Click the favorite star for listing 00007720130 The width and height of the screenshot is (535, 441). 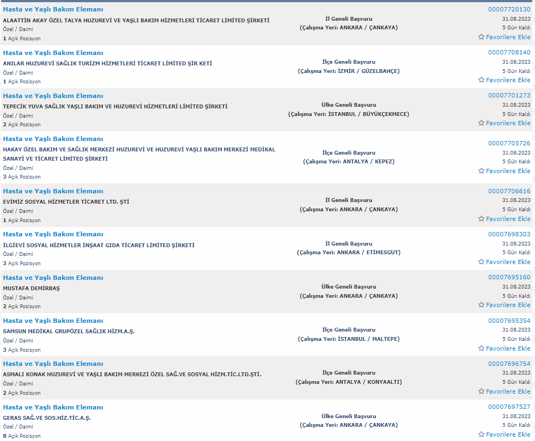481,37
